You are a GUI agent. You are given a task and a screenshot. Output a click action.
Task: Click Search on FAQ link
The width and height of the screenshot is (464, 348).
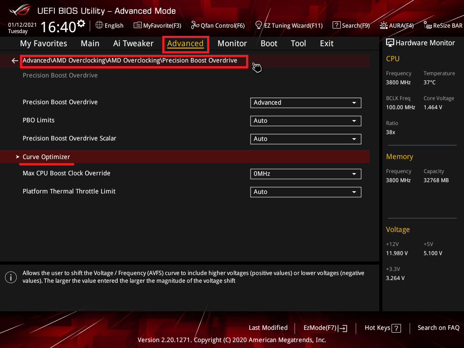[439, 328]
